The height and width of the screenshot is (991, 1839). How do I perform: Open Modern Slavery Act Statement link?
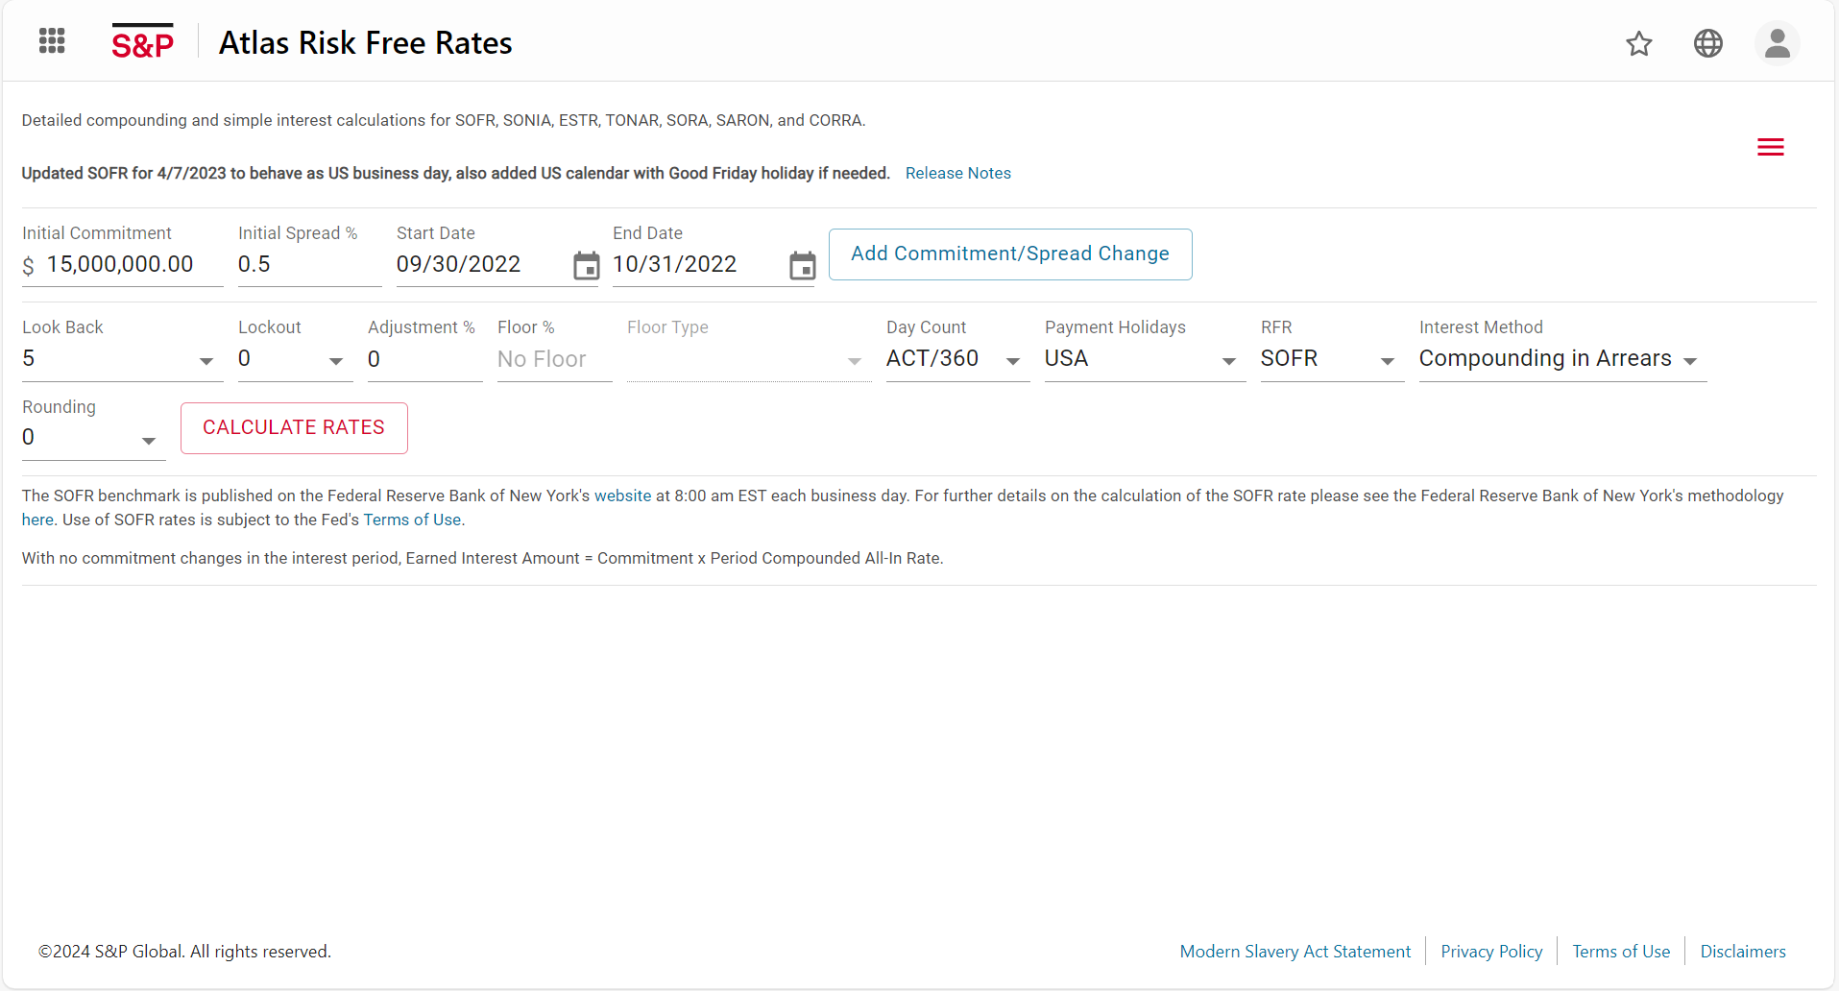tap(1295, 952)
